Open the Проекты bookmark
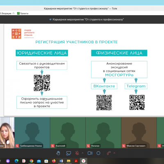The image size is (164, 164). click(23, 14)
